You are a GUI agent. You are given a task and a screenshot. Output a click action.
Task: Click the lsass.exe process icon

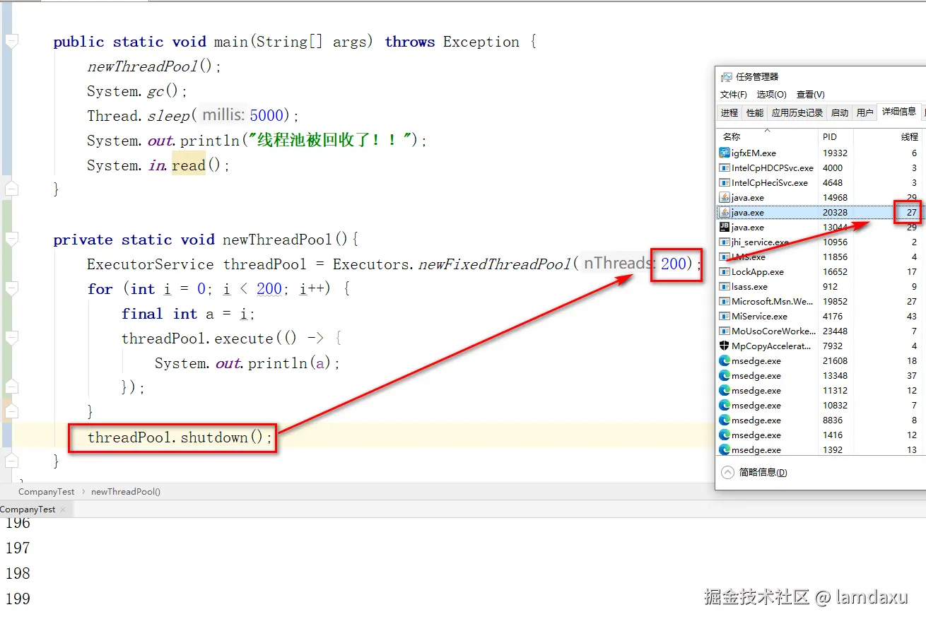click(725, 286)
